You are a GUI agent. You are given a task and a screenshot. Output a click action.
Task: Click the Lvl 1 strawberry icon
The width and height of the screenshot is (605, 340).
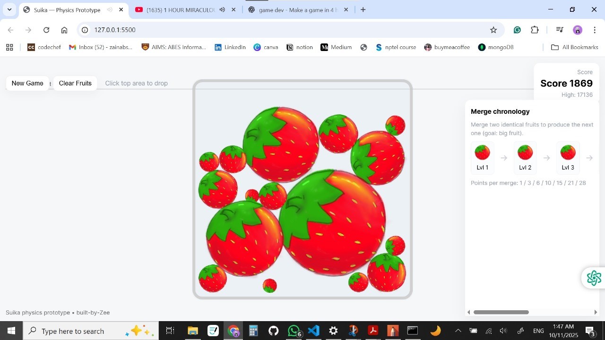click(482, 153)
